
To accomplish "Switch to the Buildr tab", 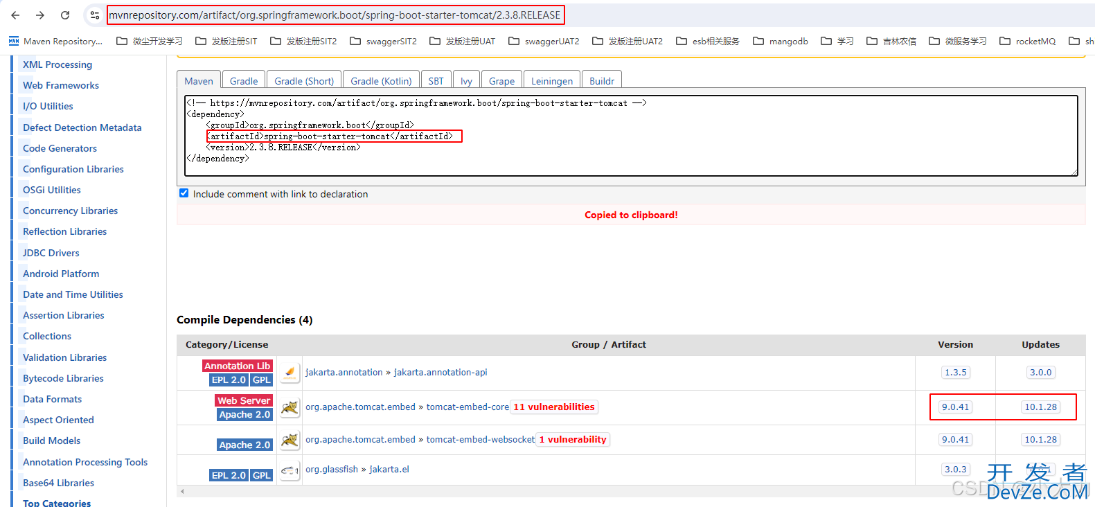I will pos(602,80).
